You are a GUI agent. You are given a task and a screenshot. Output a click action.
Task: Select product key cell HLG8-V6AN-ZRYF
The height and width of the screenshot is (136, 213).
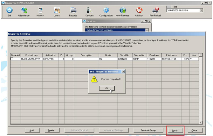(32, 59)
